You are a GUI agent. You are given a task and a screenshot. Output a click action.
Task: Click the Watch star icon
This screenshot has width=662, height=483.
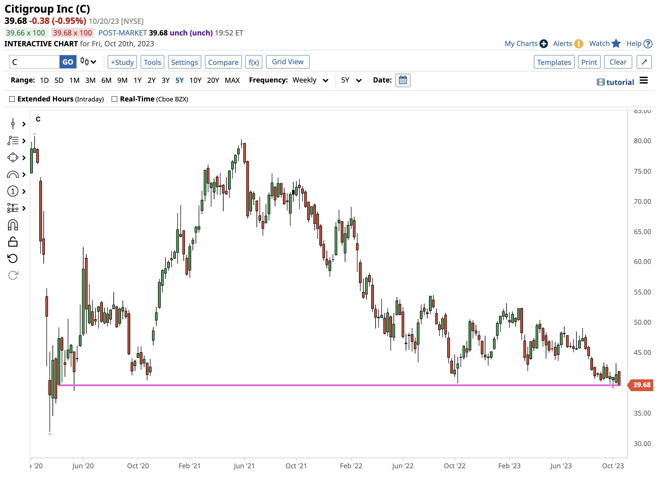pyautogui.click(x=616, y=44)
